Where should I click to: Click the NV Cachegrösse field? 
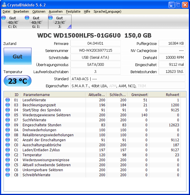coord(172,51)
